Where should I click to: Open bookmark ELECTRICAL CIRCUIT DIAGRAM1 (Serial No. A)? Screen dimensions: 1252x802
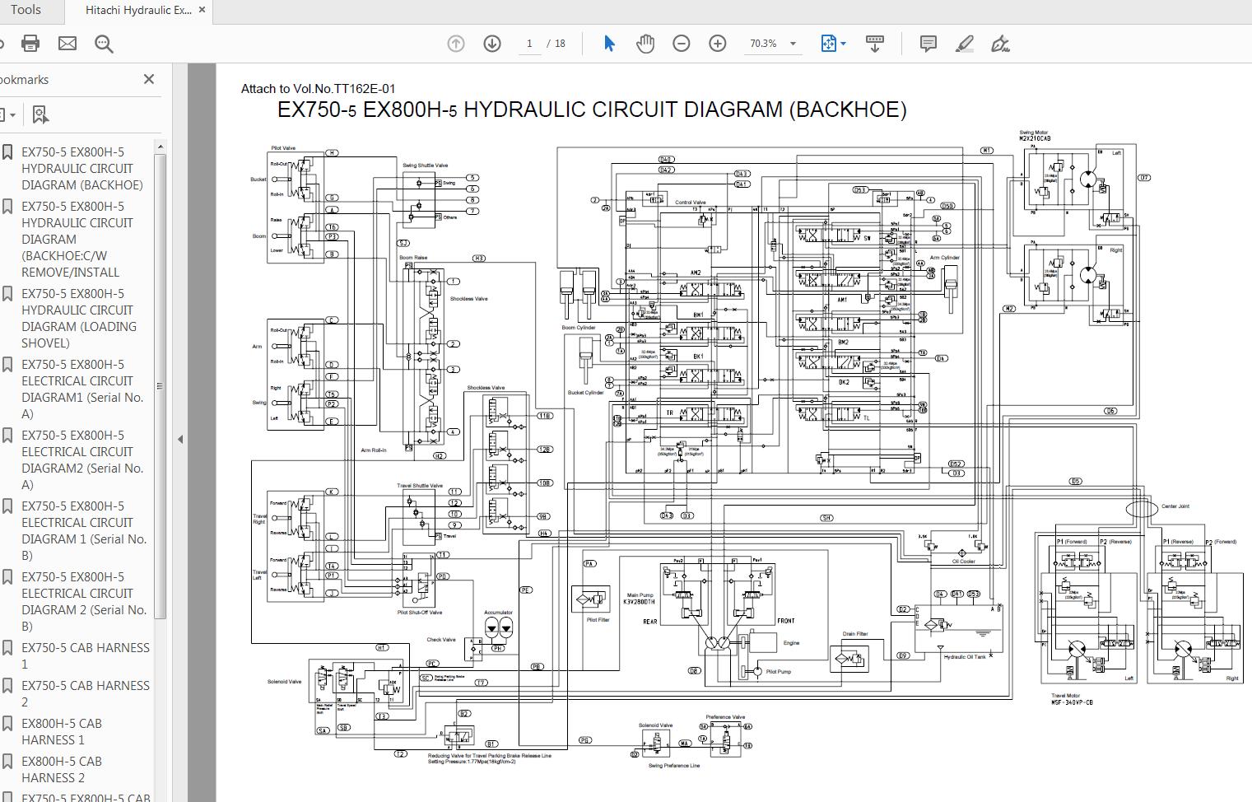(82, 389)
